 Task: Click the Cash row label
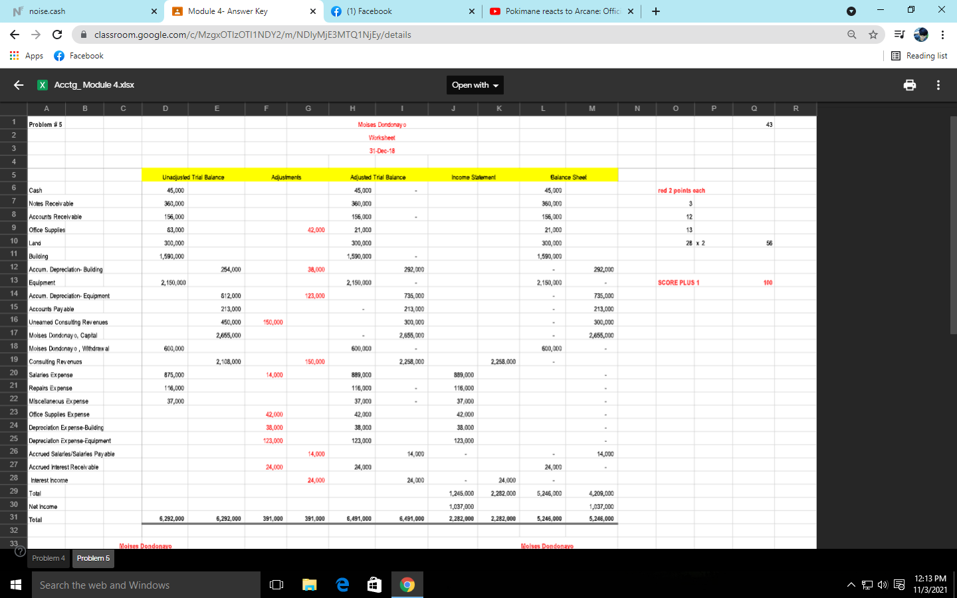[x=35, y=190]
